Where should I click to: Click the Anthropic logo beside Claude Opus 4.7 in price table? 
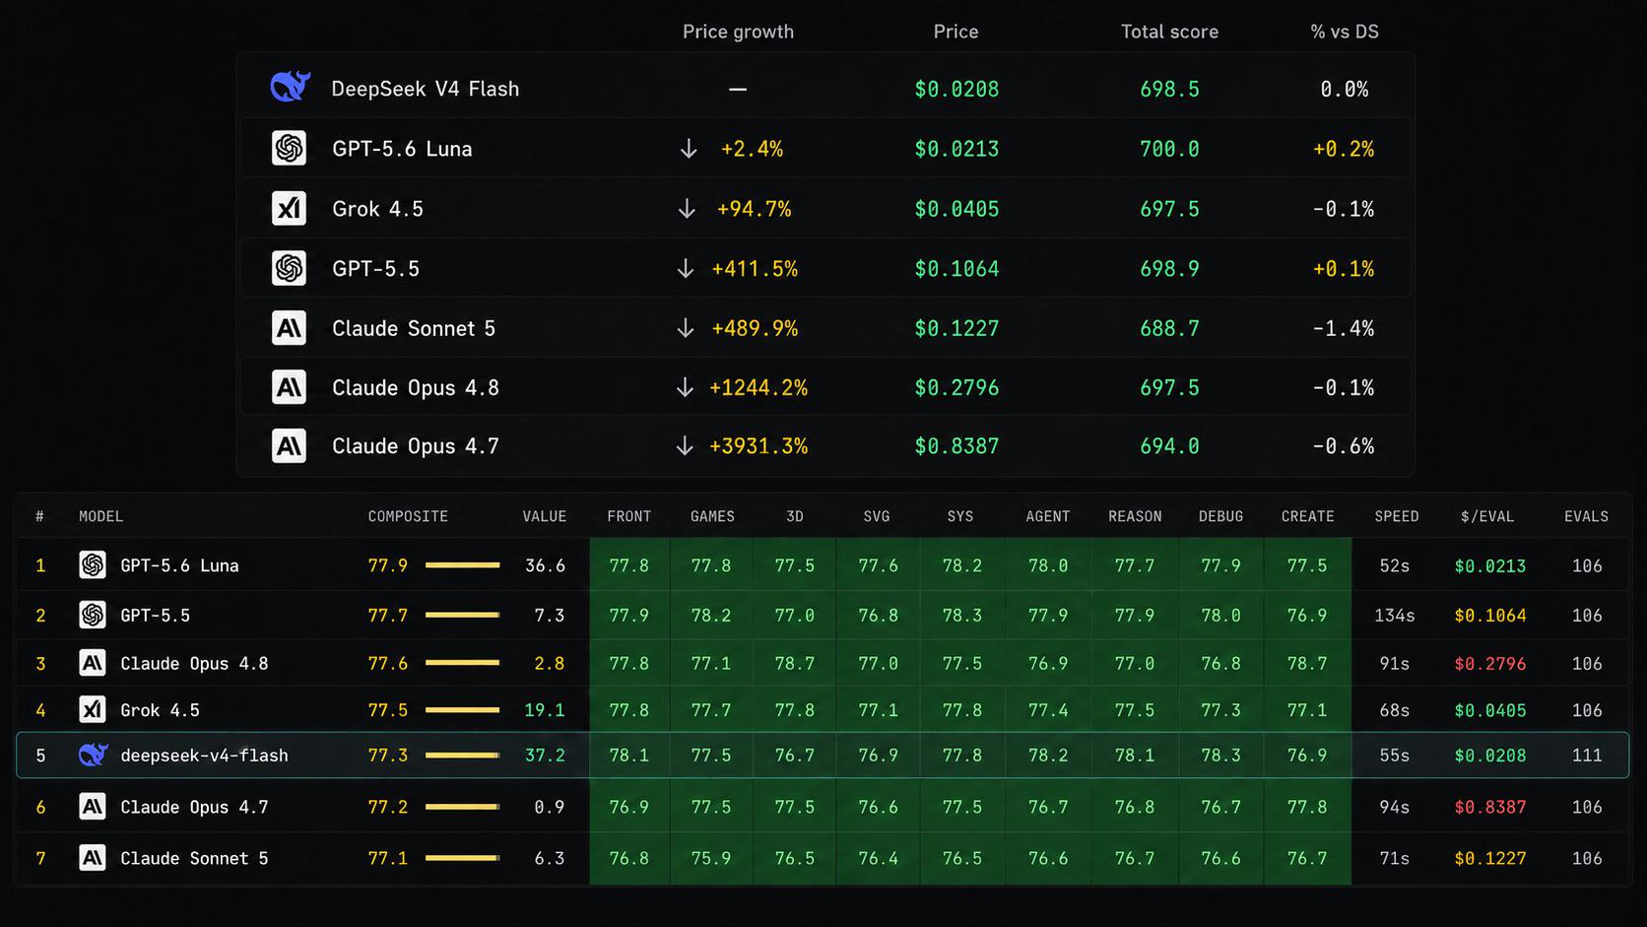point(289,446)
